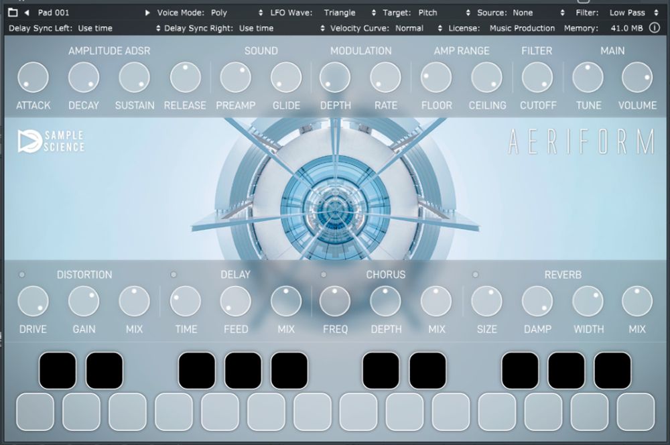Click the Glide knob

click(286, 77)
